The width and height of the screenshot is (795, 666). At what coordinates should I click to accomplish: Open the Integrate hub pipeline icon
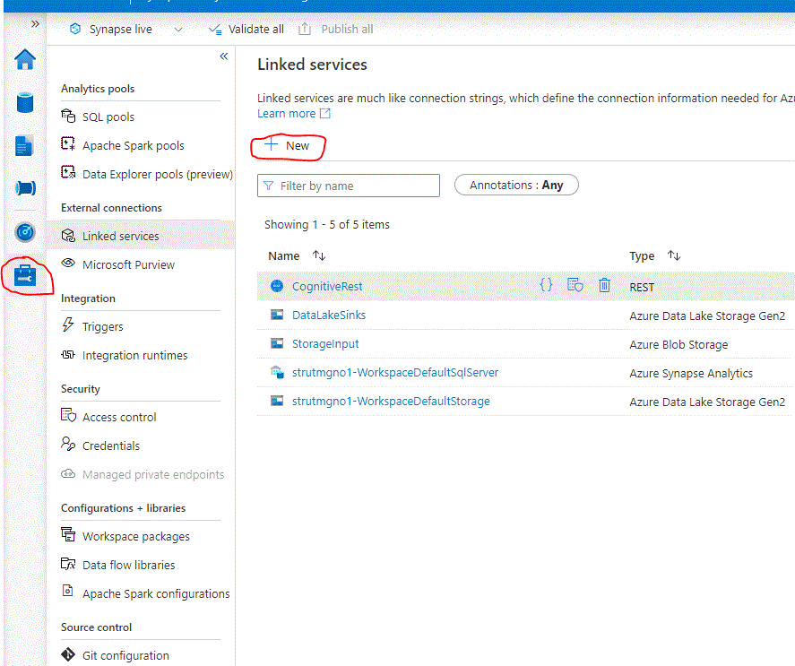click(x=25, y=188)
